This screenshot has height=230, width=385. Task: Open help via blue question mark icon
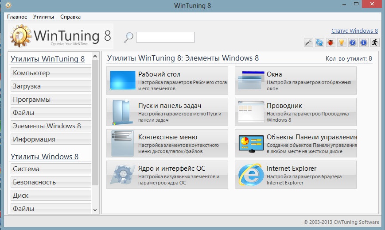(353, 42)
